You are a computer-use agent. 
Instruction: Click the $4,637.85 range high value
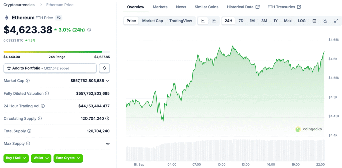coord(102,57)
